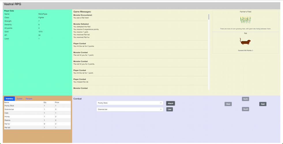The image size is (283, 144).
Task: Show the Recipes tab
Action: 29,98
